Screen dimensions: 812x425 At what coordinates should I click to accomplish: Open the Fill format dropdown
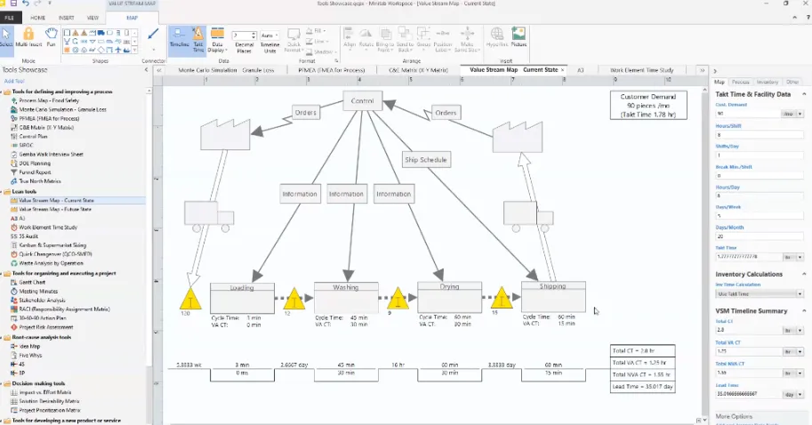(x=316, y=31)
